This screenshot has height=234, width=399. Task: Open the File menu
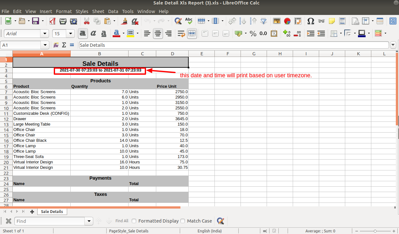point(5,11)
